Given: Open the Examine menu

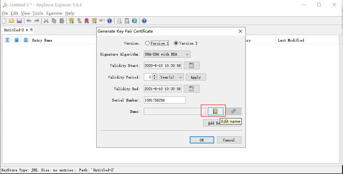Looking at the screenshot, I should (54, 13).
